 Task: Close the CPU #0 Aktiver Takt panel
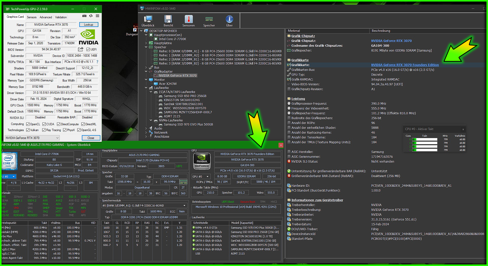[463, 129]
